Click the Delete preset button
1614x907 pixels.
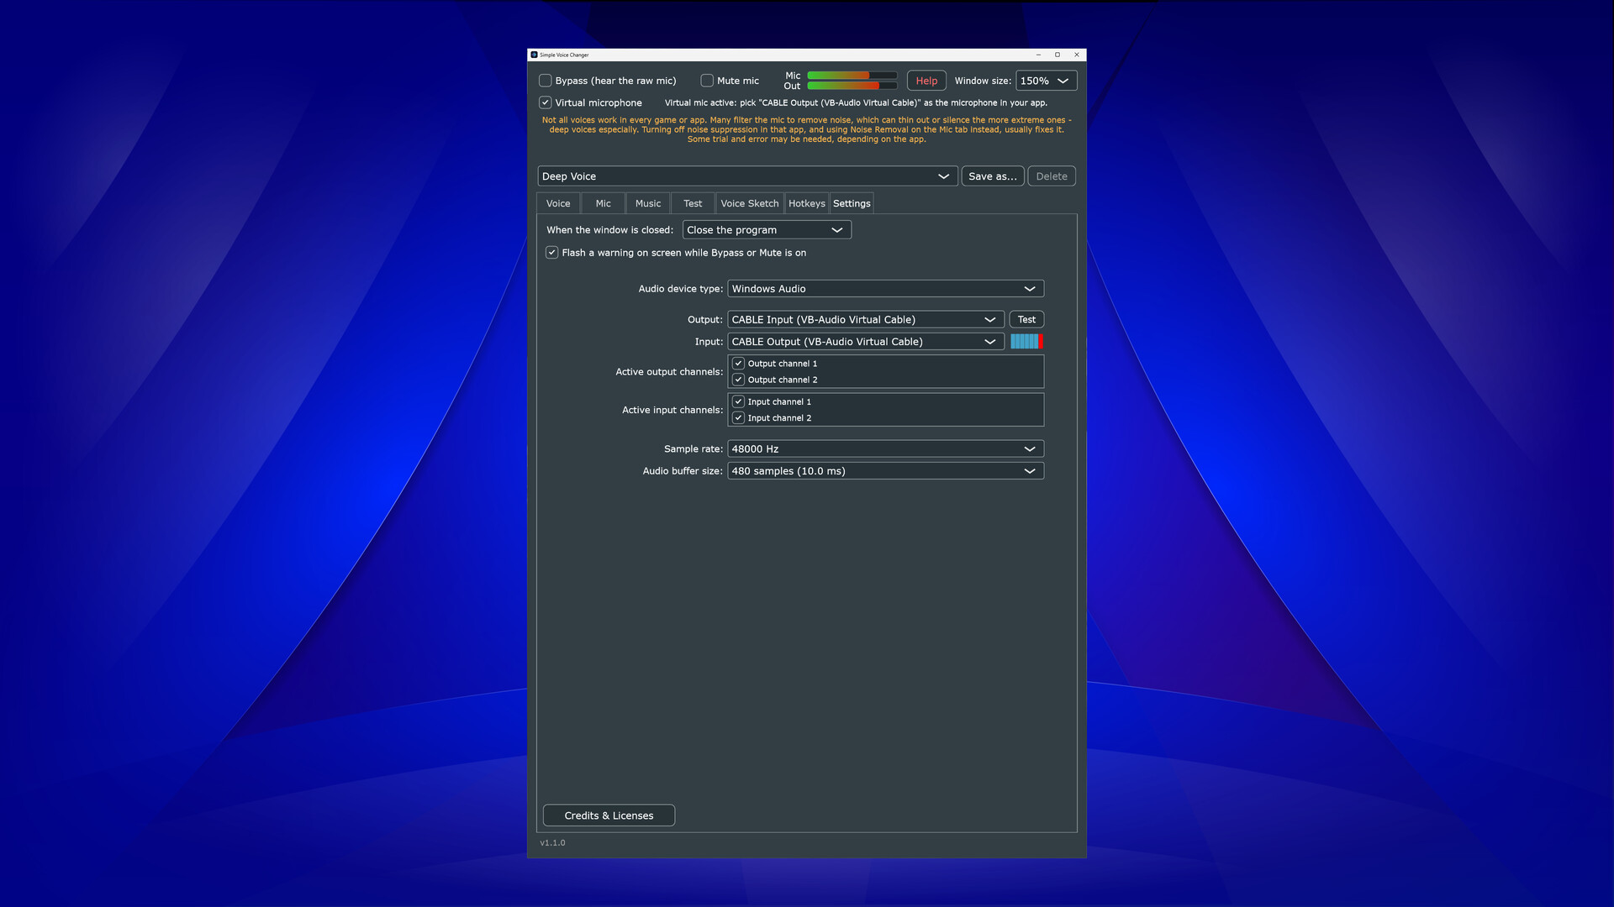[1052, 176]
